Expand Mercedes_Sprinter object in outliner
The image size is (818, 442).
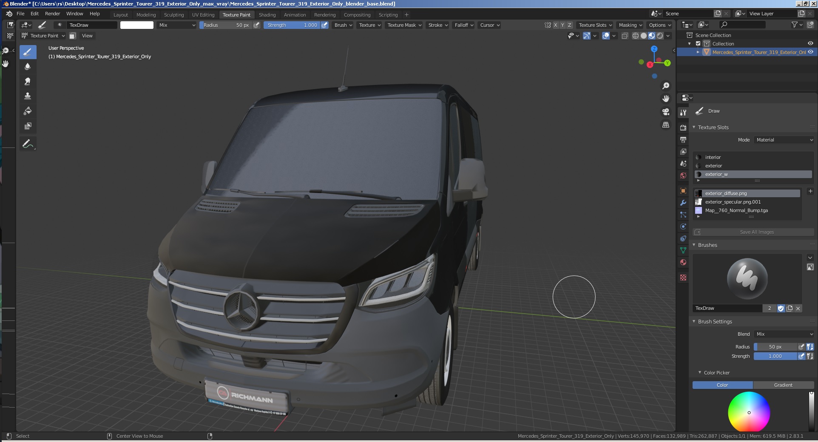pyautogui.click(x=698, y=52)
